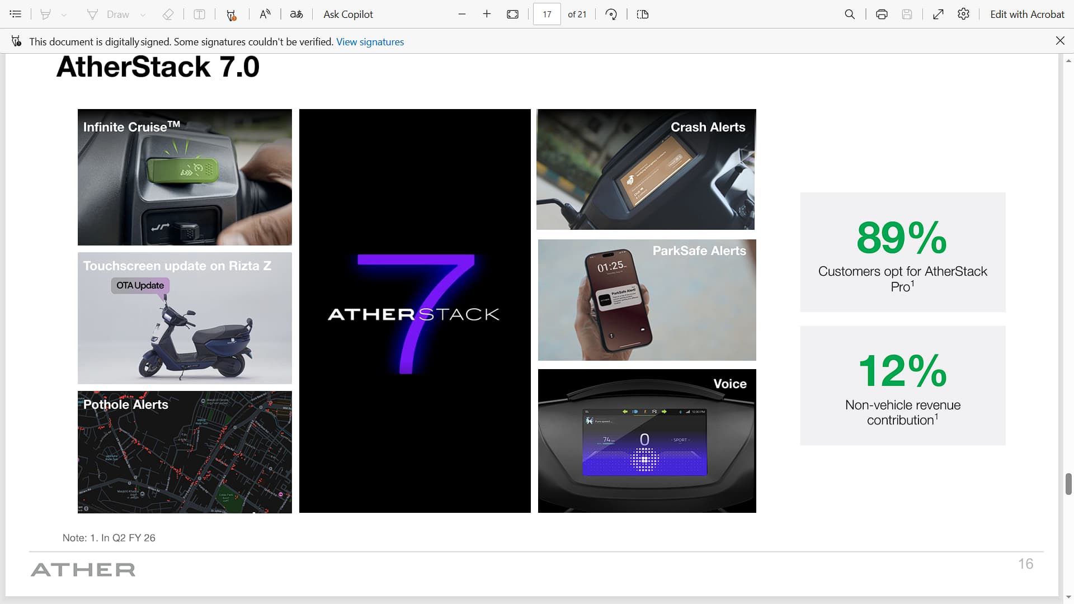Toggle fit to page width

coord(512,14)
